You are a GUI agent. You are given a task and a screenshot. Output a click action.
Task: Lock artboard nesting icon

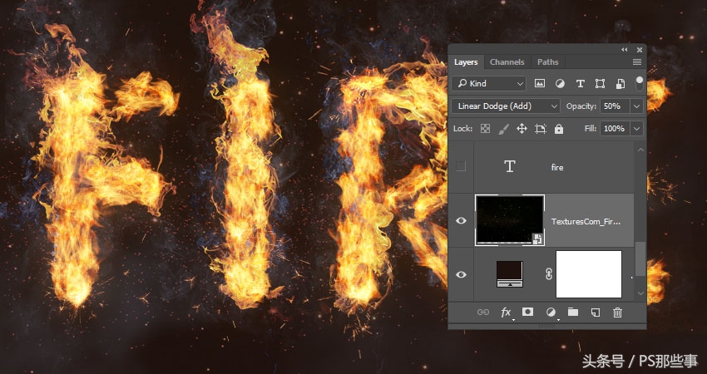(x=540, y=129)
